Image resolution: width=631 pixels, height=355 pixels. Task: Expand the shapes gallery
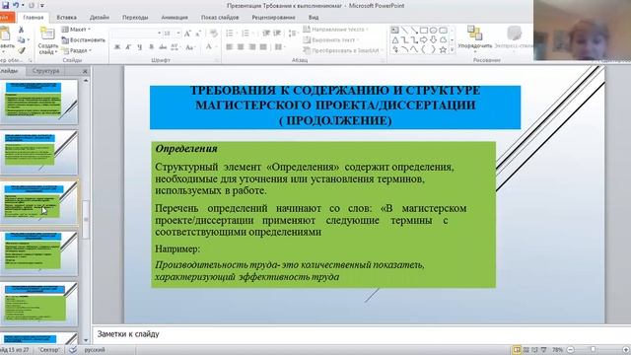coord(452,50)
